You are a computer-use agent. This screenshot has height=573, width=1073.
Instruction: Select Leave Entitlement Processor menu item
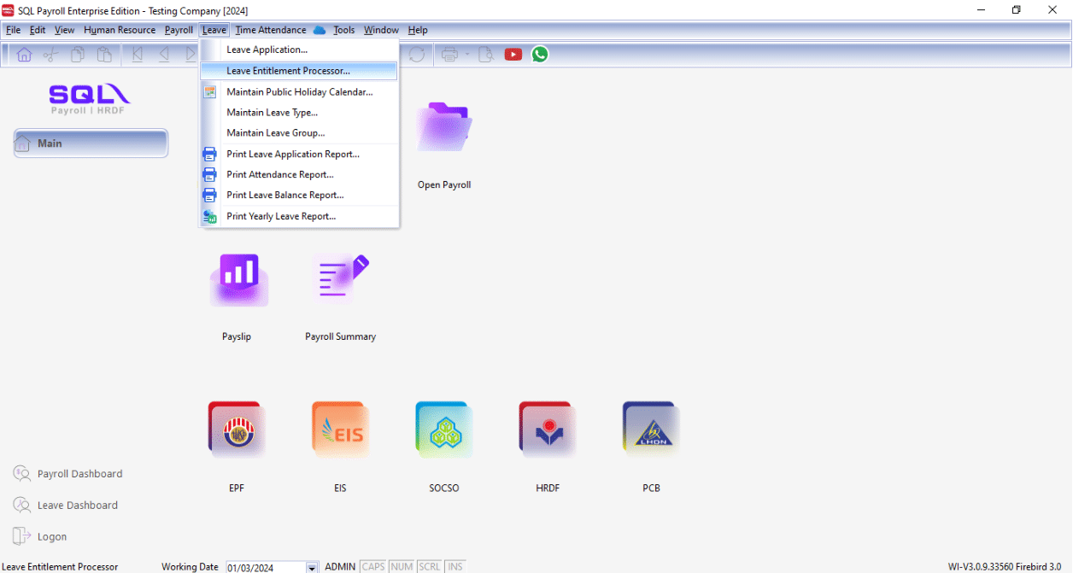[x=288, y=71]
